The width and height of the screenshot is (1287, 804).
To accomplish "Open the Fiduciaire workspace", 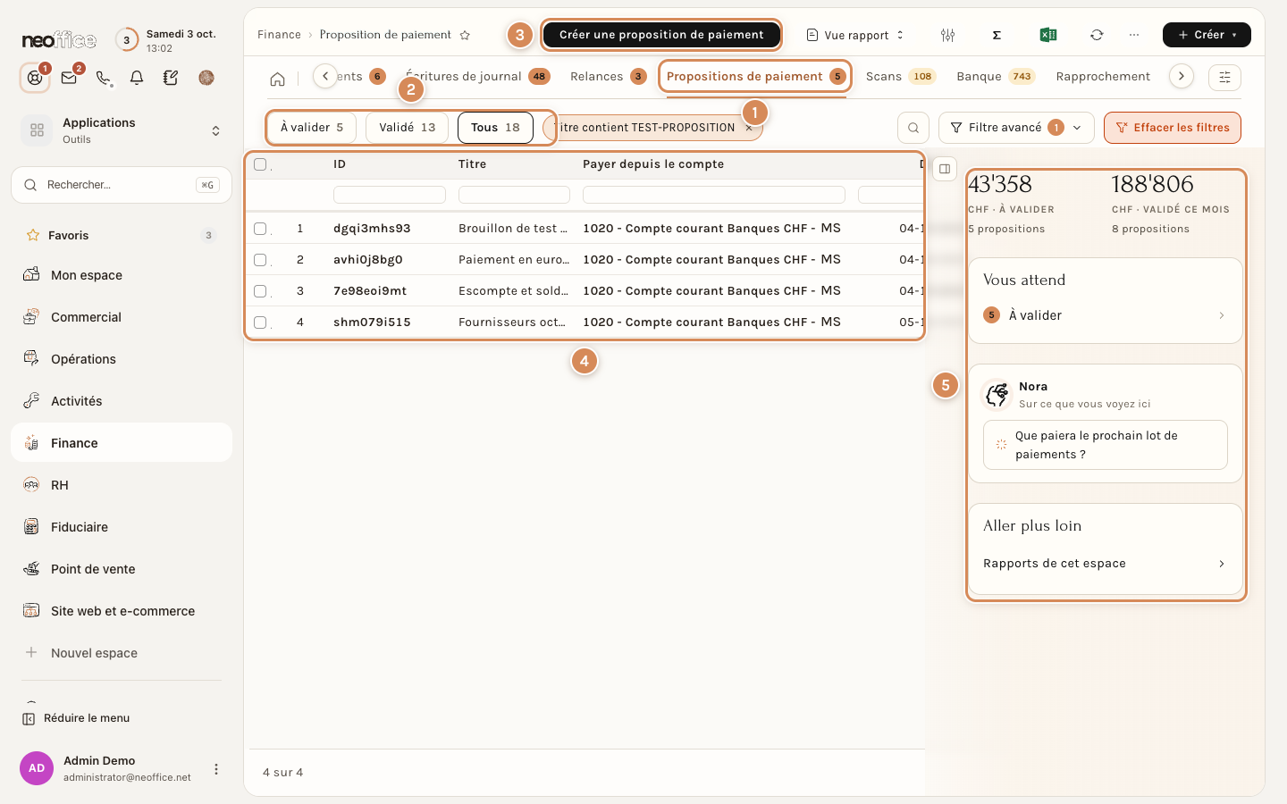I will (122, 527).
